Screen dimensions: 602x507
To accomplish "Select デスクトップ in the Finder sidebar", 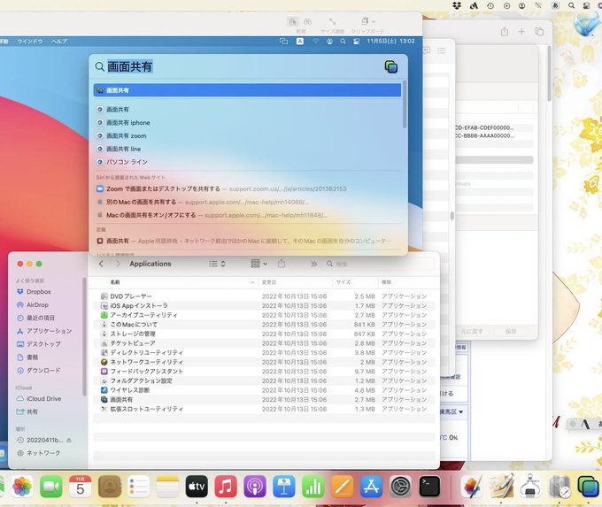I will click(x=39, y=344).
